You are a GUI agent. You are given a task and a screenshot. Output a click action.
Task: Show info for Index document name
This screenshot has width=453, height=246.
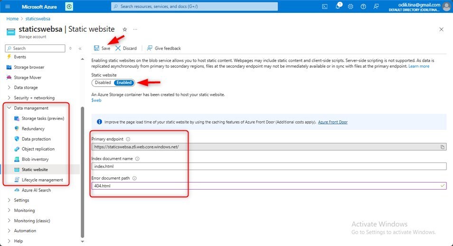tap(137, 159)
